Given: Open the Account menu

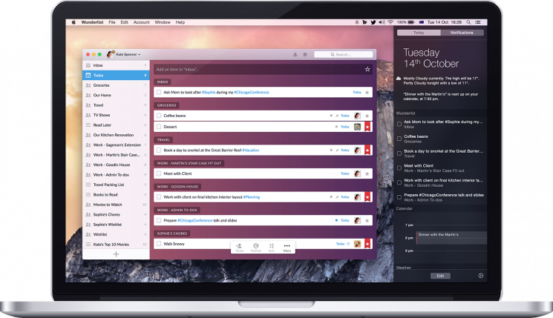Looking at the screenshot, I should pyautogui.click(x=142, y=22).
